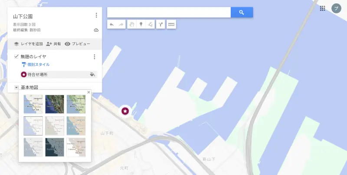347x175 pixels.
Task: Select the ruler measure distance tool
Action: [171, 25]
